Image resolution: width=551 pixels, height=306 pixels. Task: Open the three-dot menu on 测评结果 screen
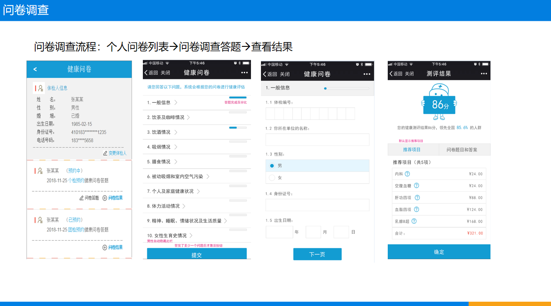(x=484, y=74)
